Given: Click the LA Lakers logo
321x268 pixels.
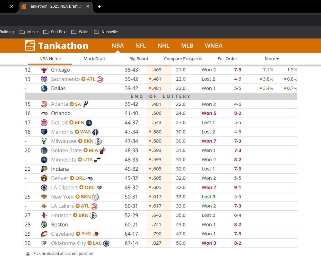Looking at the screenshot, I should (x=44, y=206).
